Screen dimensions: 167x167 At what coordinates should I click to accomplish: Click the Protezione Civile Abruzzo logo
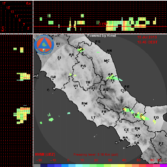pyautogui.click(x=44, y=45)
